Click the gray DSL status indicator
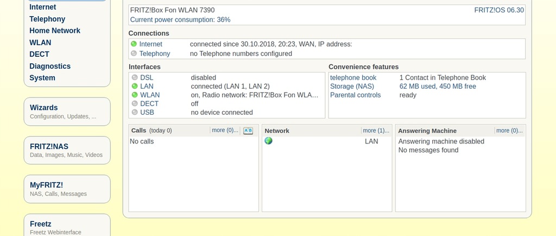Viewport: 556px width, 236px height. [x=135, y=77]
